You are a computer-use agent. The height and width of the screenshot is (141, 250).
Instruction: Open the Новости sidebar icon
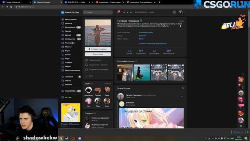62,23
